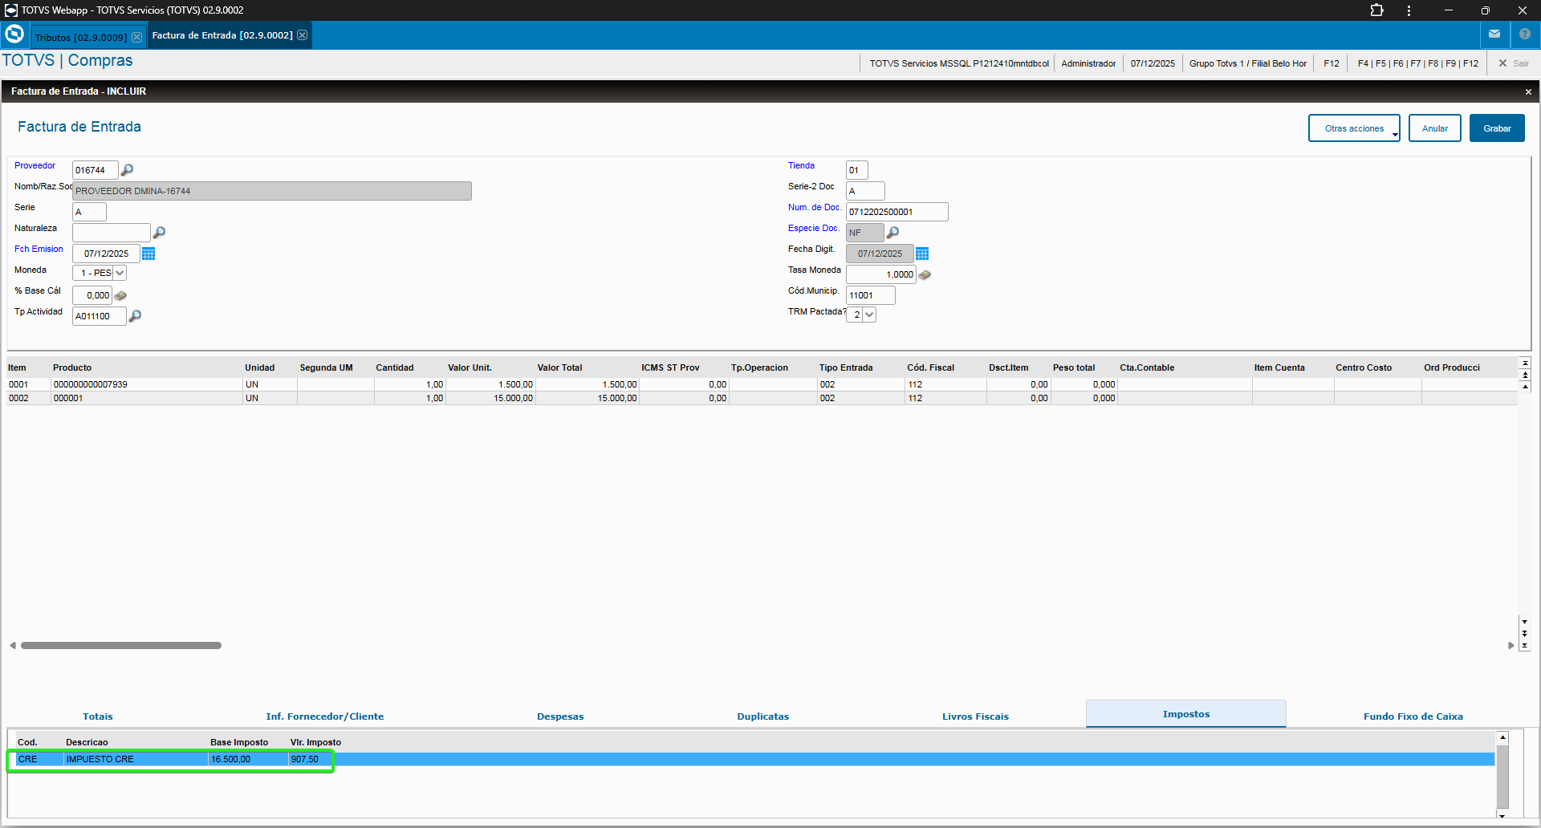Open browser extensions puzzle icon

pos(1377,10)
